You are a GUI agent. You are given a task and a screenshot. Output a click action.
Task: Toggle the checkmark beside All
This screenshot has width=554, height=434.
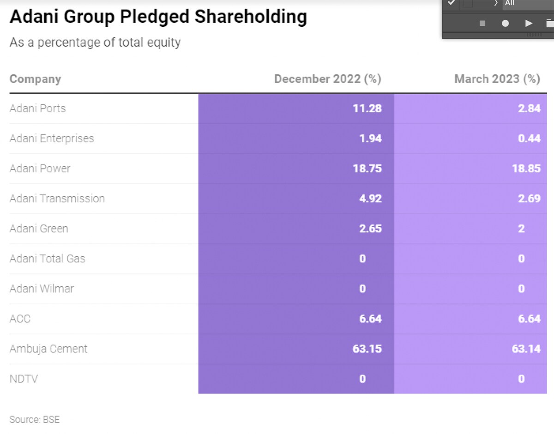[x=452, y=3]
